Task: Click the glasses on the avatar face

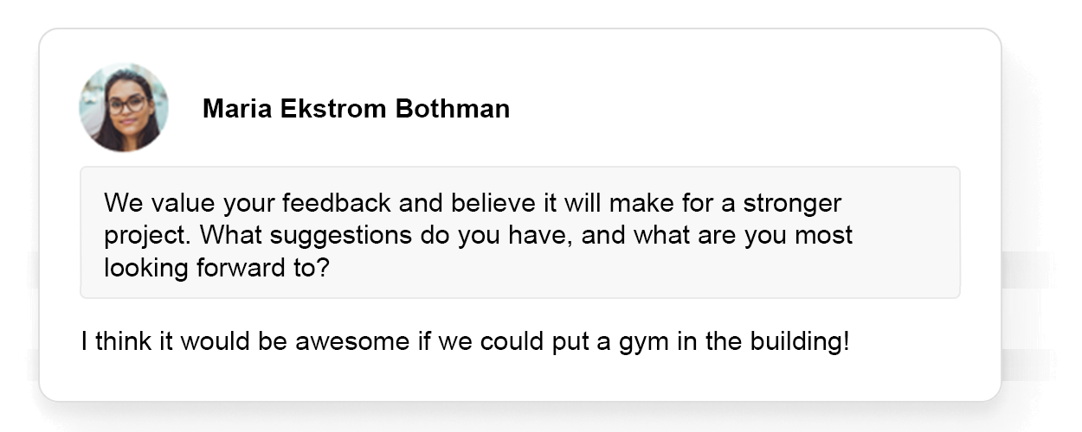Action: point(126,104)
